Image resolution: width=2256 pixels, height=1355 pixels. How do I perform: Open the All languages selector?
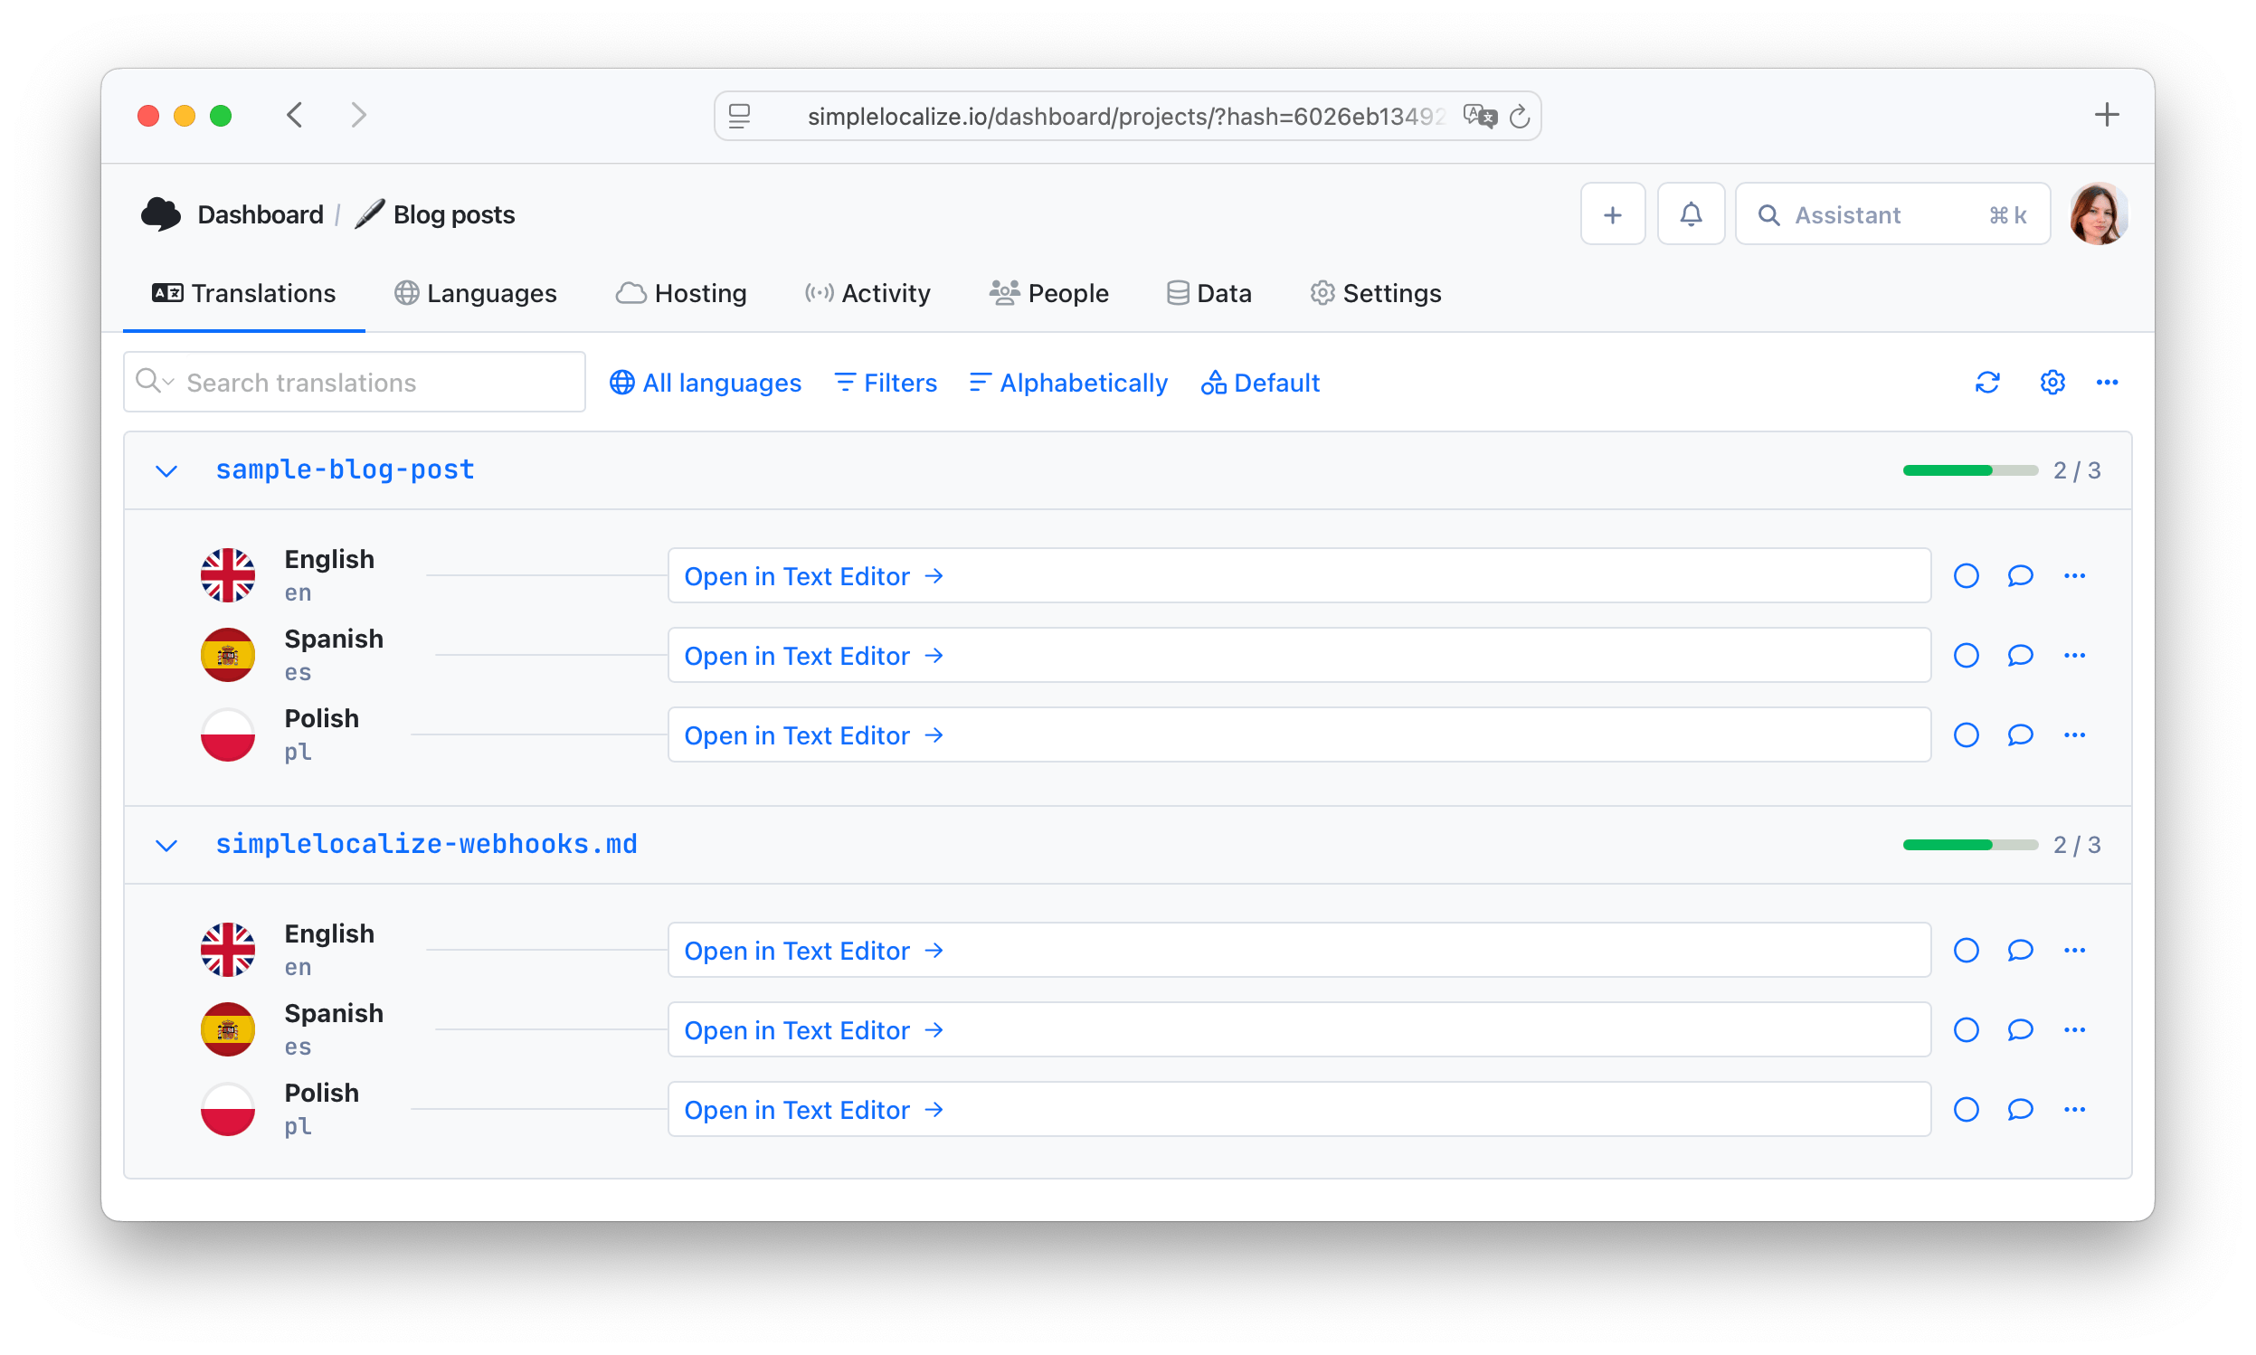[x=705, y=383]
